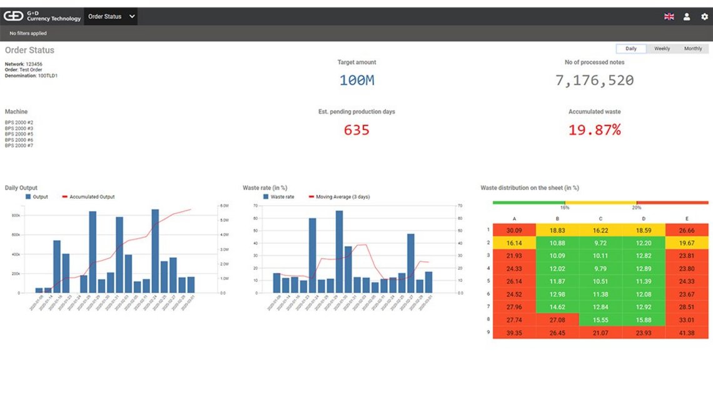713x400 pixels.
Task: Click heatmap cell with value 41.38
Action: click(686, 333)
